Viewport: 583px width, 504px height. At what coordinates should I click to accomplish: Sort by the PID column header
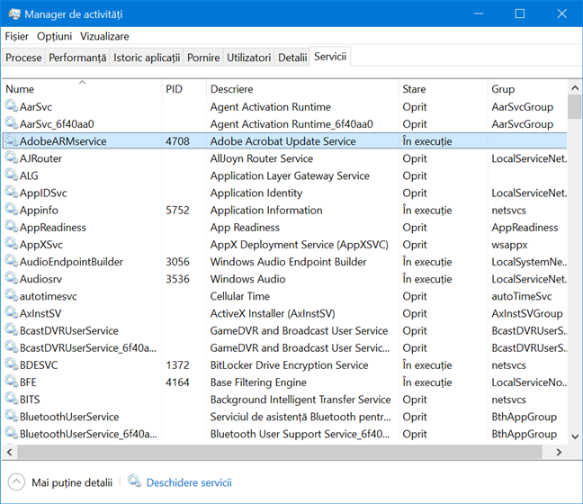(x=184, y=89)
